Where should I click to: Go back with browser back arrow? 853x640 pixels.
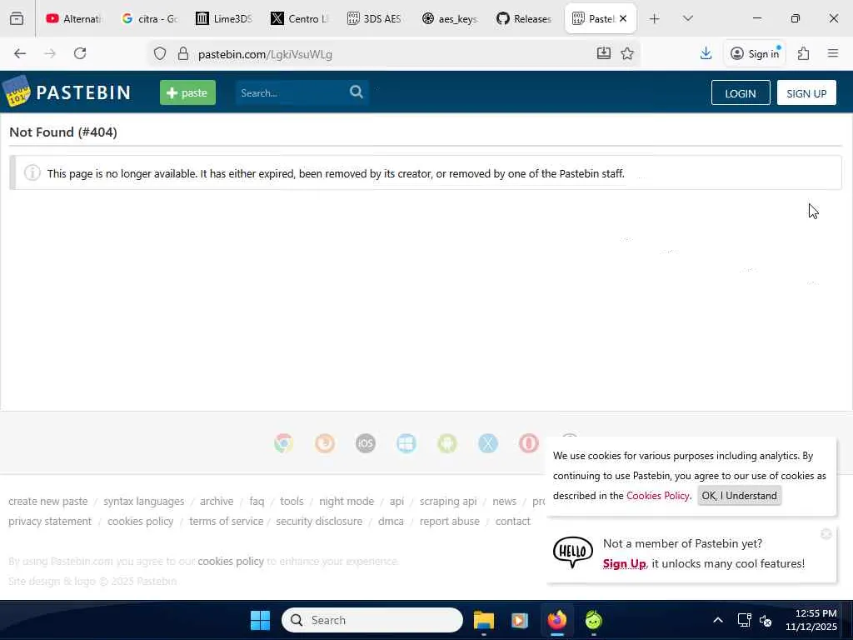coord(20,53)
